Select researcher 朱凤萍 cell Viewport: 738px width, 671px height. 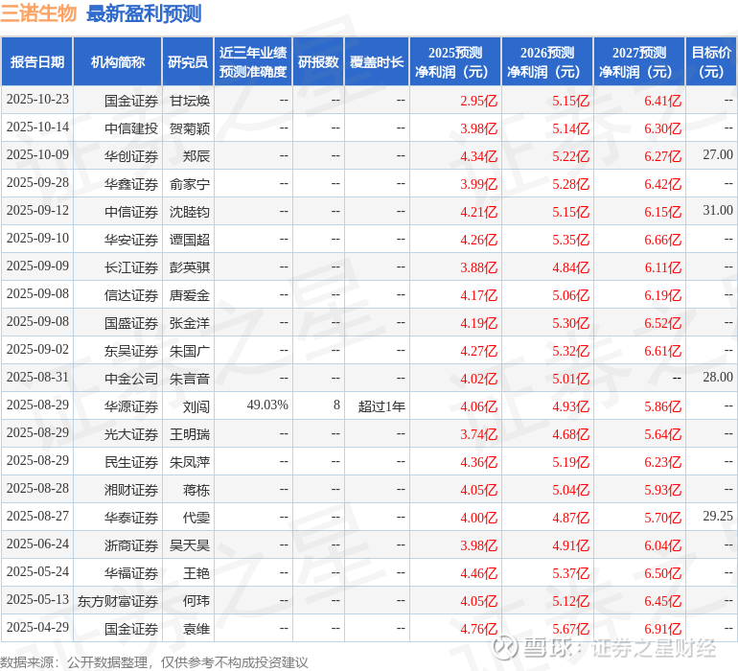click(190, 462)
